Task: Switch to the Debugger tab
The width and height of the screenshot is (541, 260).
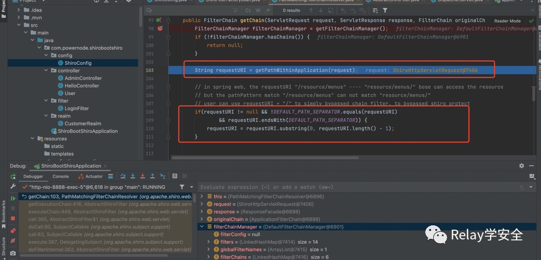Action: coord(33,176)
